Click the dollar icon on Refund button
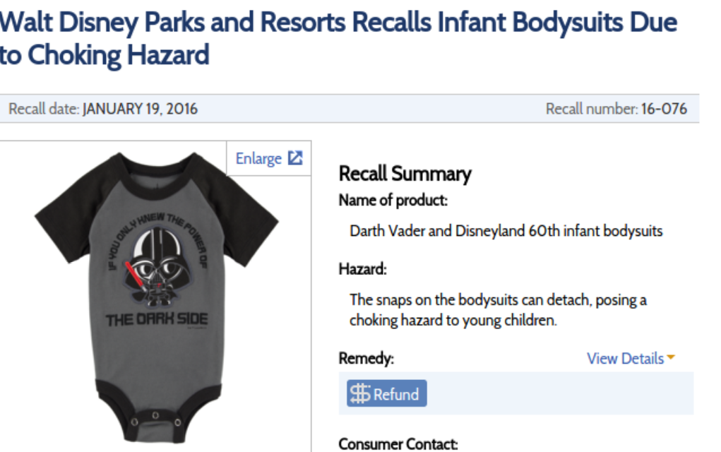 pyautogui.click(x=360, y=394)
